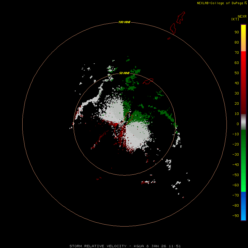Click the STORM RELATIVE VELOCITY product title
248x248 pixels.
tap(98, 246)
